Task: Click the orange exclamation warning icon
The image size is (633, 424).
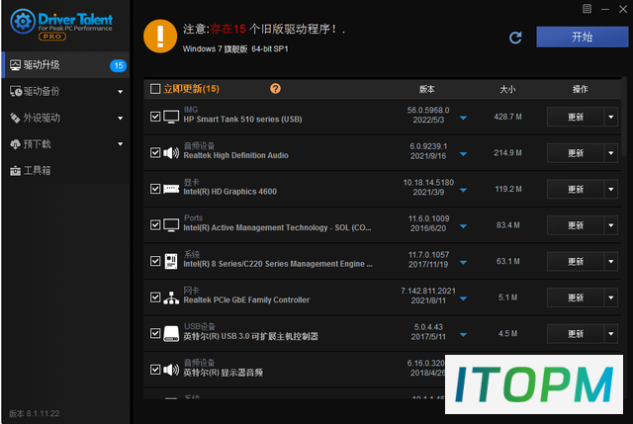Action: (160, 37)
